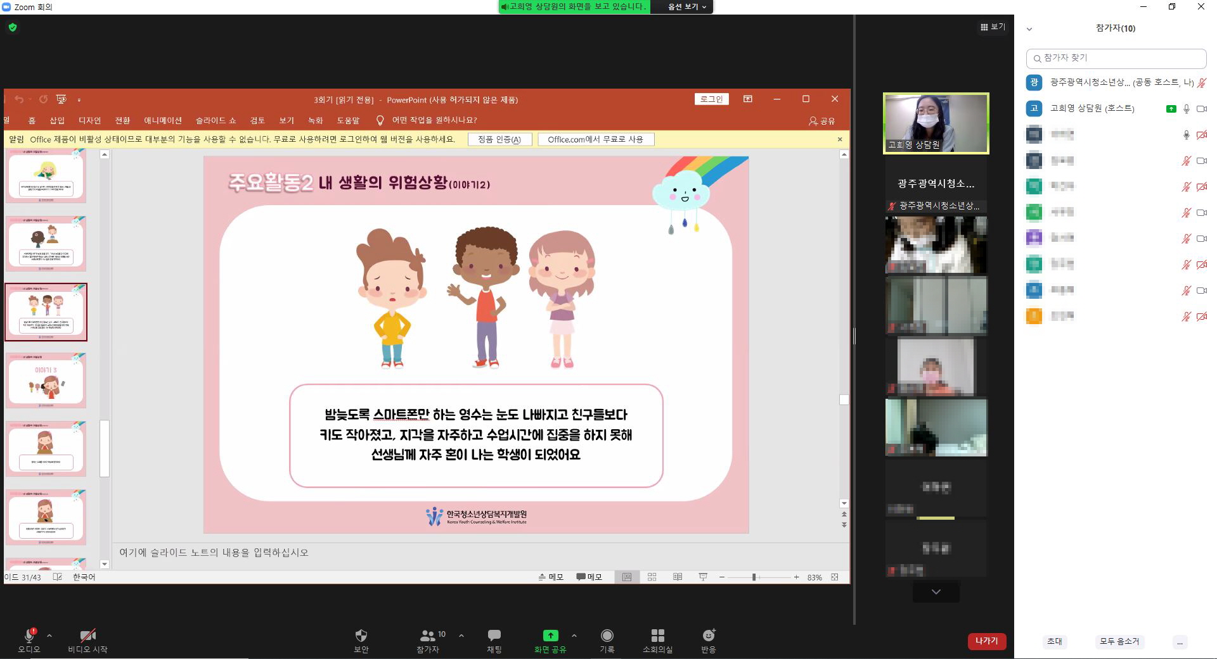Click the green Share Screen icon
Screen dimensions: 1217x659
pos(550,636)
